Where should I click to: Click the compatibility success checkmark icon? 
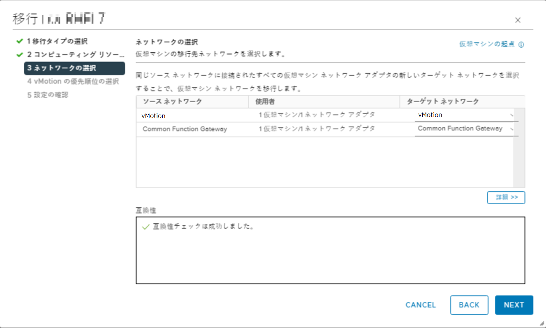tap(146, 227)
